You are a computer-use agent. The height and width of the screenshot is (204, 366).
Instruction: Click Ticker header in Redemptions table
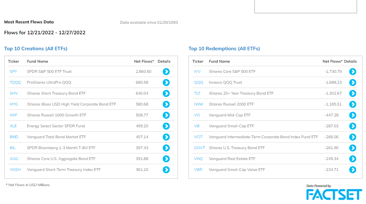pyautogui.click(x=198, y=62)
